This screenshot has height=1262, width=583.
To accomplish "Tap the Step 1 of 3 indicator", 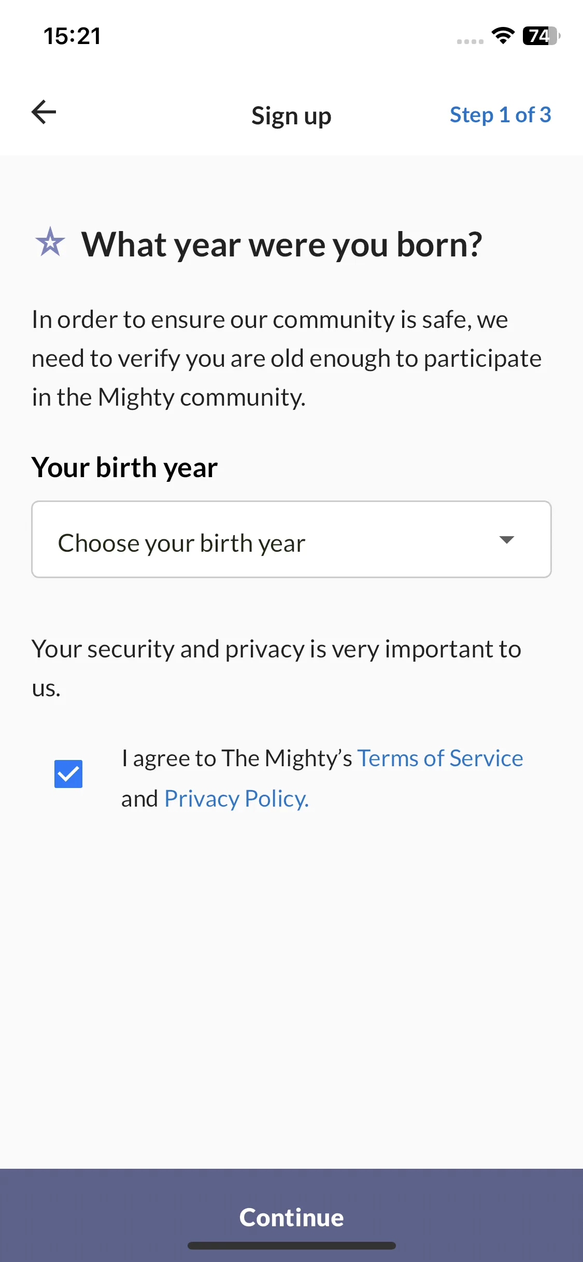I will [500, 114].
